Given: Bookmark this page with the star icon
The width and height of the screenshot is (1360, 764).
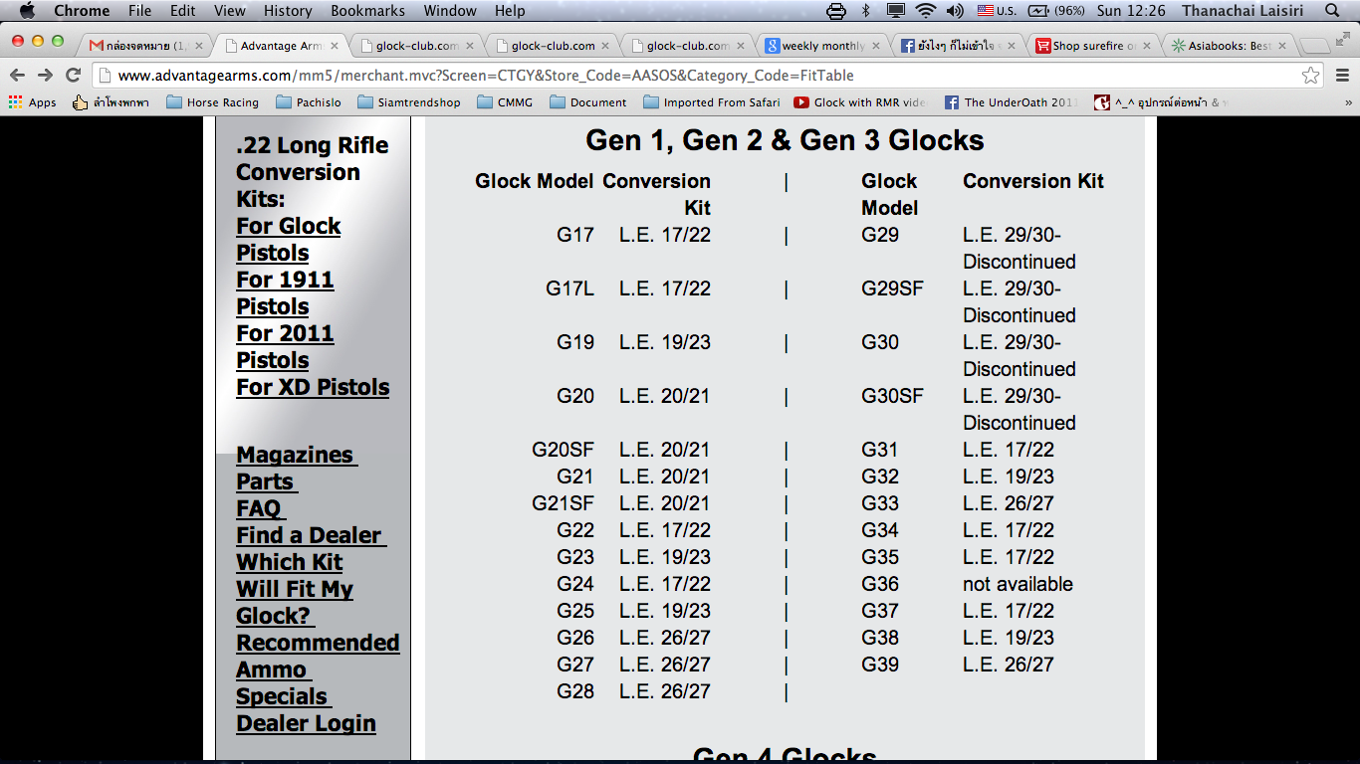Looking at the screenshot, I should (x=1311, y=75).
